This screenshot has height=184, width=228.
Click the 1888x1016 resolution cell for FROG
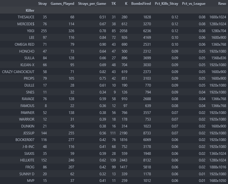pyautogui.click(x=217, y=167)
